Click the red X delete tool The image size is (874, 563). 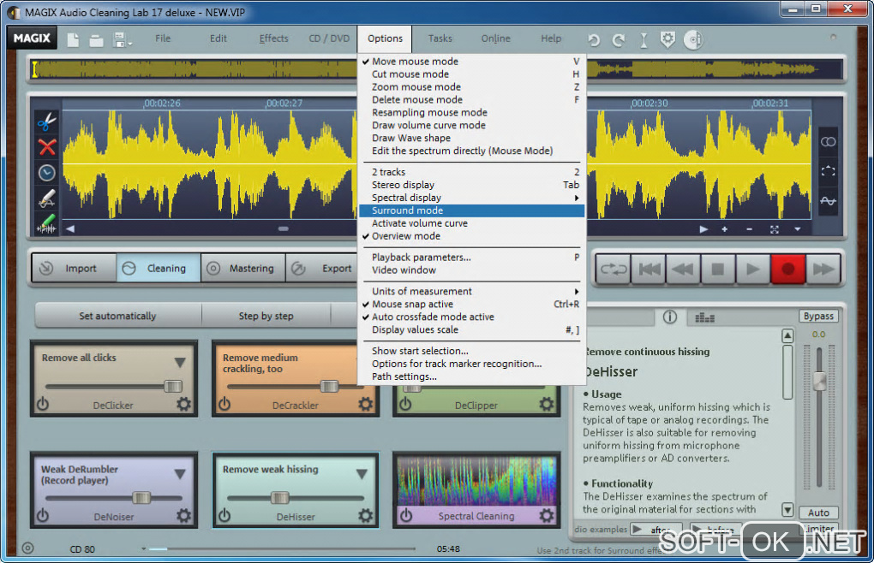[x=46, y=147]
